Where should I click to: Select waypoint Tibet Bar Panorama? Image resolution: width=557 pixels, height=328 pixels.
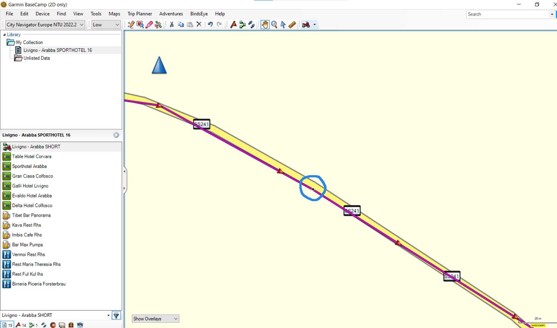point(61,215)
